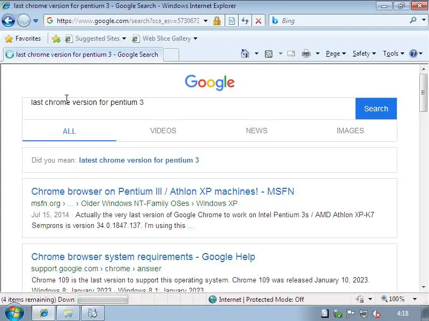Screen dimensions: 429x321
Task: Click the Action Center flag tray icon
Action: (x=351, y=314)
